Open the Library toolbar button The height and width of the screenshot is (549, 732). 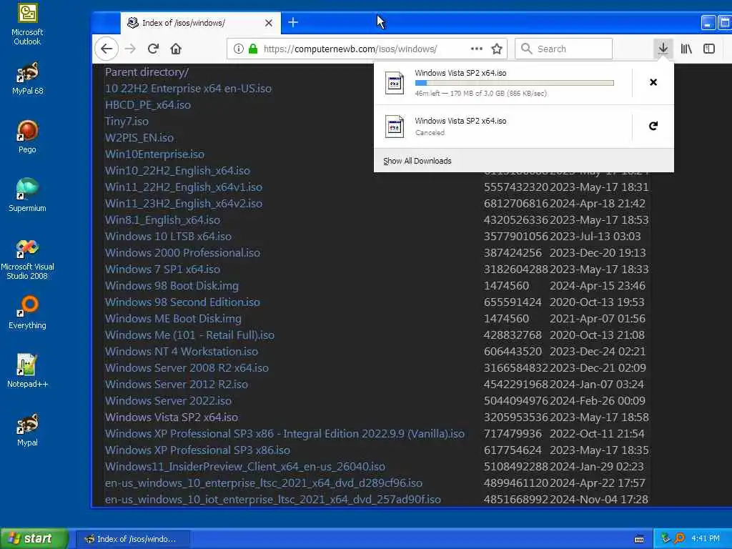686,49
